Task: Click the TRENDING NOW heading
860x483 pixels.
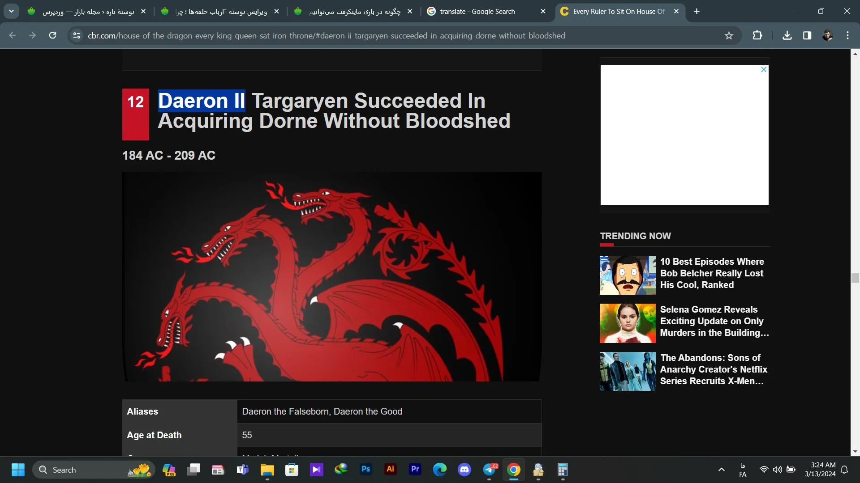Action: 635,236
